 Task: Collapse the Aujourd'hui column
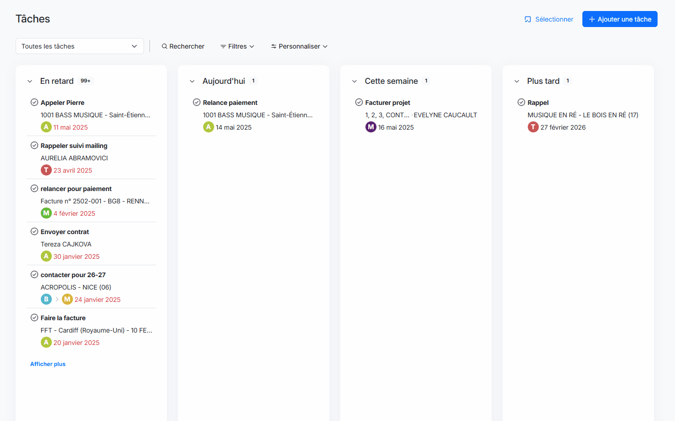tap(192, 82)
